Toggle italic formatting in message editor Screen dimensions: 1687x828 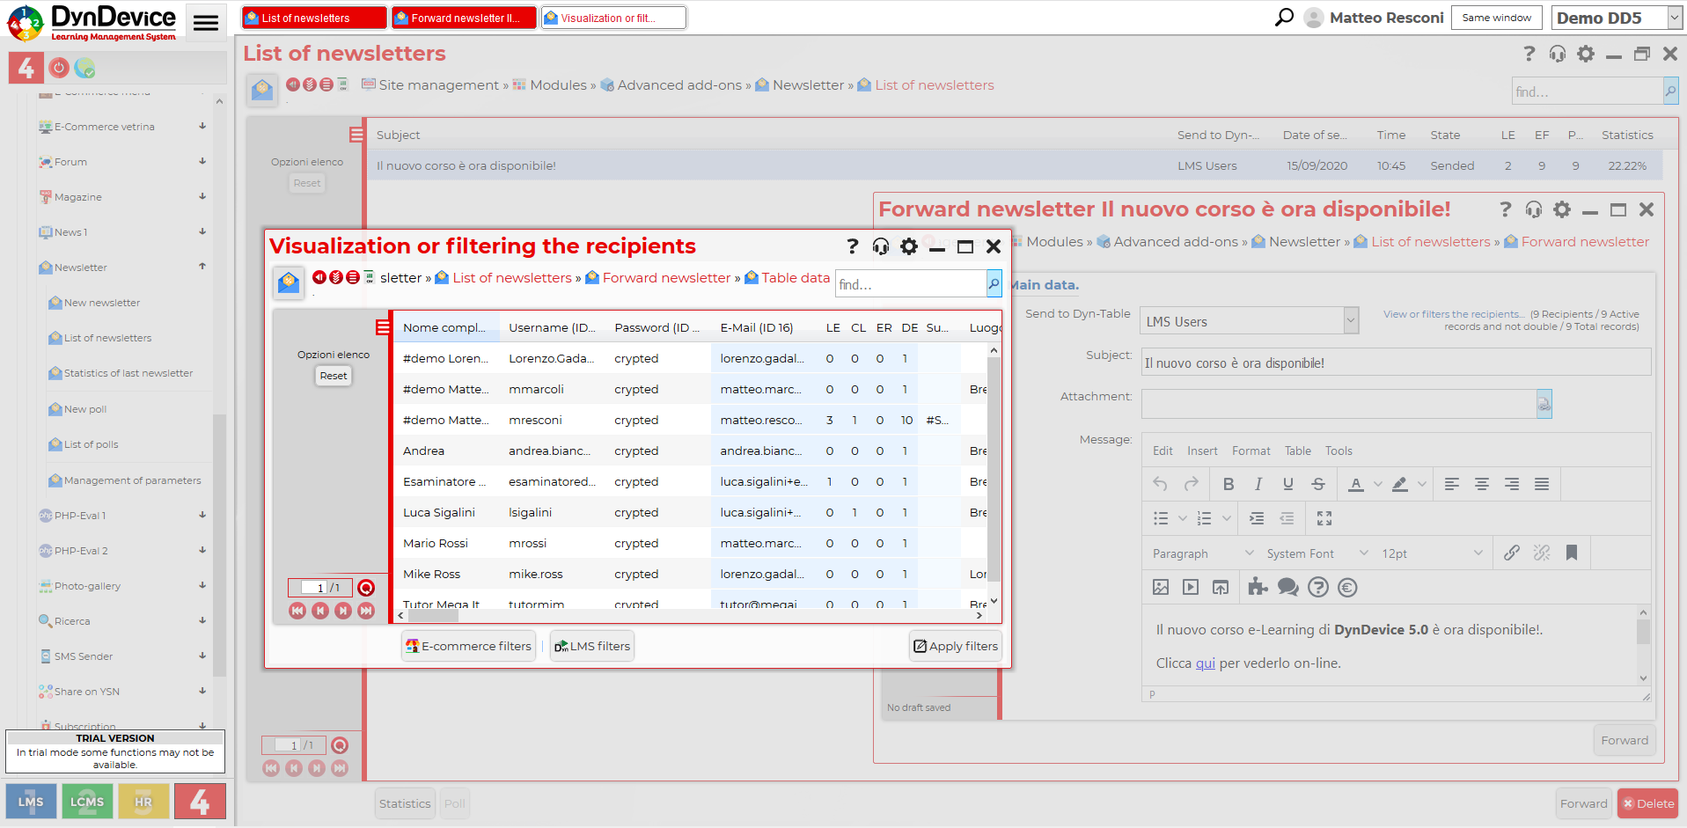tap(1258, 484)
